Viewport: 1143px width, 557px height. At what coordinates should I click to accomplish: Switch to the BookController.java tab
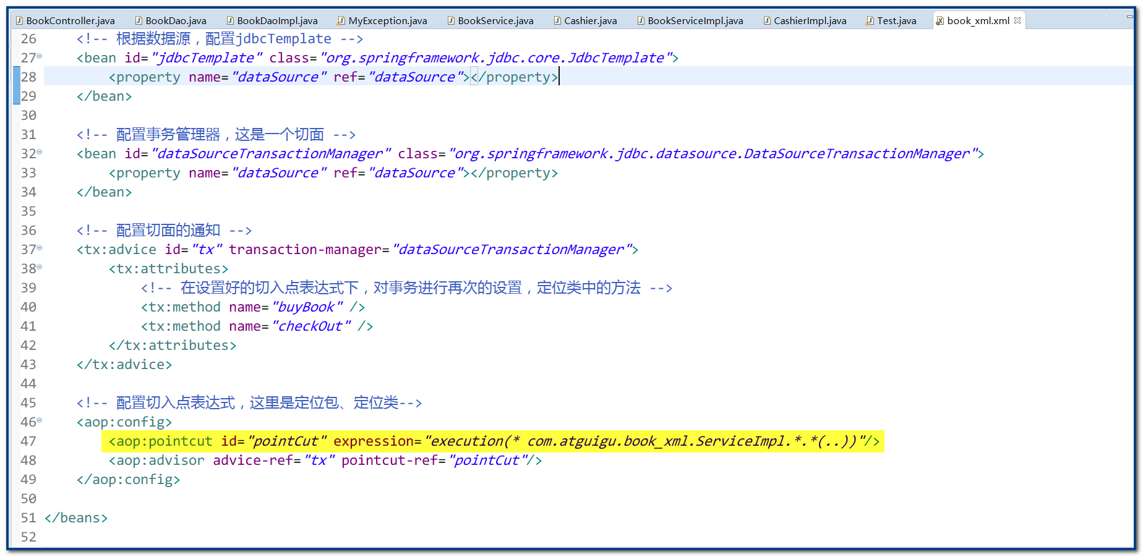tap(66, 20)
